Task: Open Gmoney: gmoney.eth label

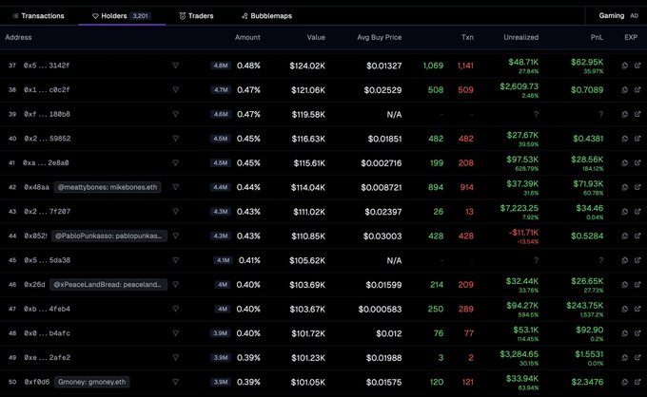Action: pos(91,382)
